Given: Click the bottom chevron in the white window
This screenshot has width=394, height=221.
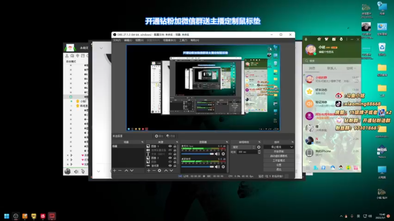Looking at the screenshot, I should point(98,171).
